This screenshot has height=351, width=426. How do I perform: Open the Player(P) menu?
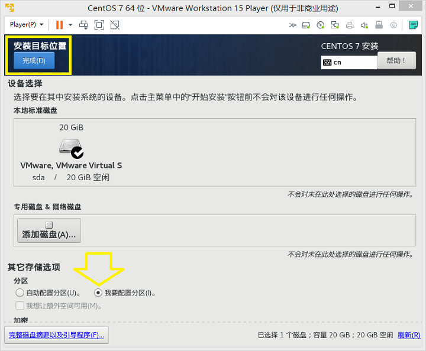click(27, 25)
